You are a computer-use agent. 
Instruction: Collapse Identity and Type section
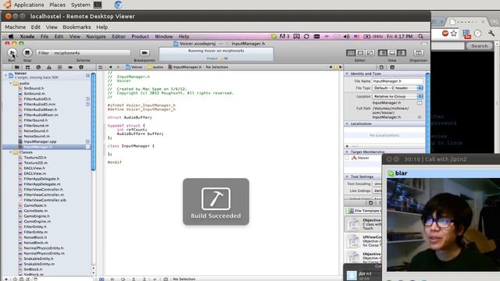(347, 73)
